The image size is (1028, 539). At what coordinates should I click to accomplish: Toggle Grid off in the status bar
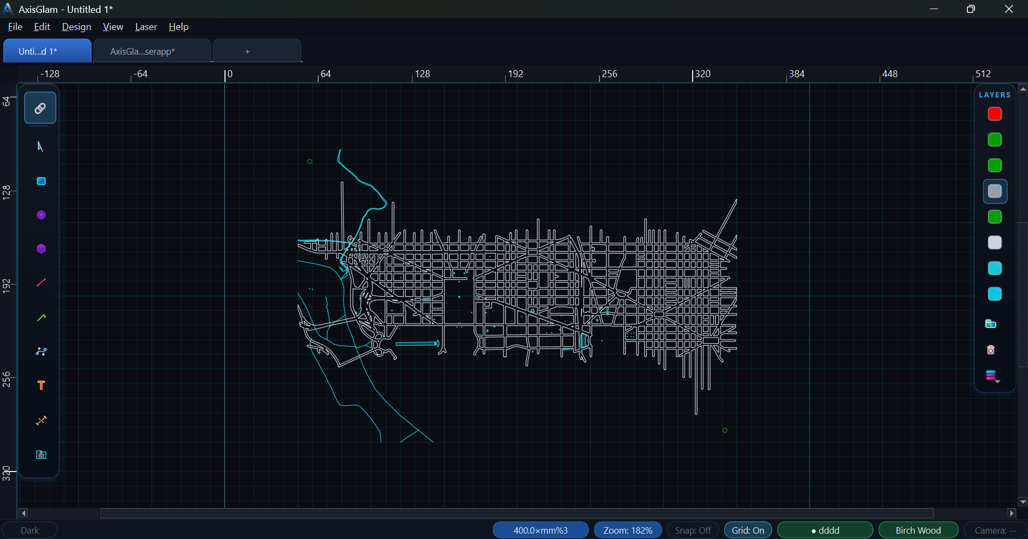(x=747, y=530)
